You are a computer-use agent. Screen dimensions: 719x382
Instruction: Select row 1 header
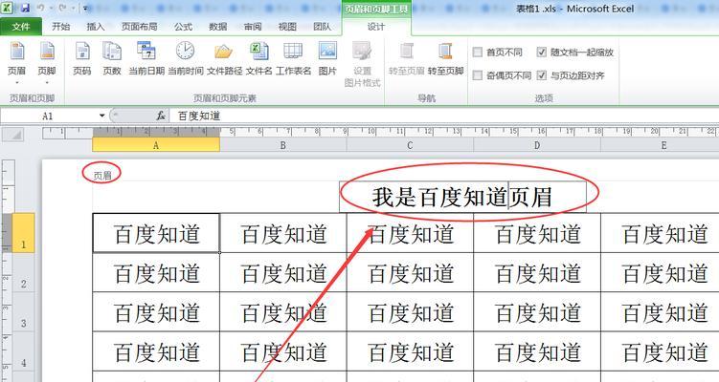click(23, 233)
